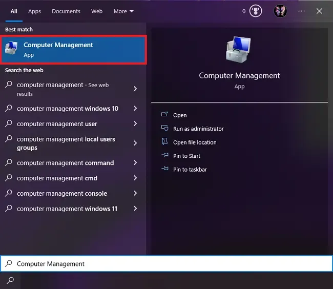Choose Pin to Start
Viewport: 333px width, 289px height.
pos(186,156)
